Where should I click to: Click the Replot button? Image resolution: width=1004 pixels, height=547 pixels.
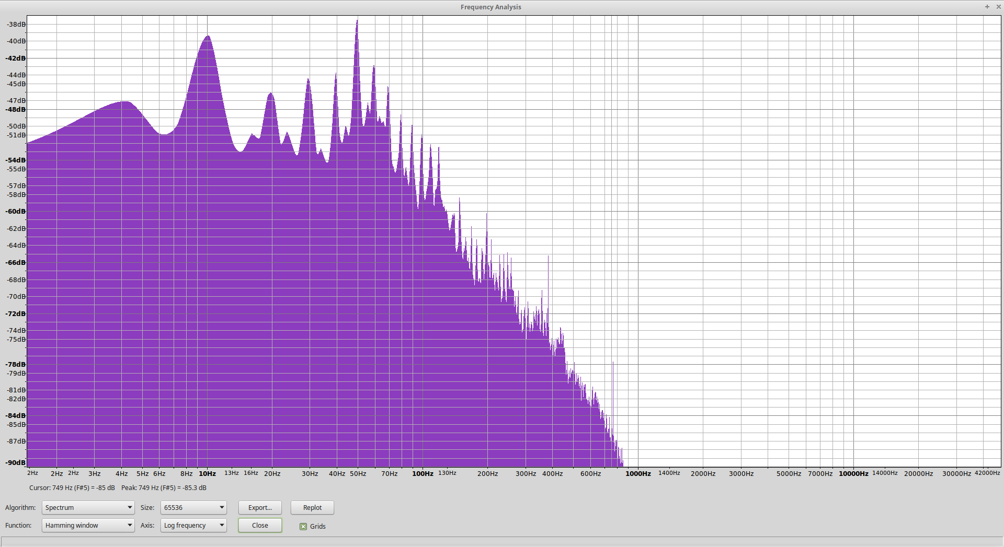click(312, 507)
